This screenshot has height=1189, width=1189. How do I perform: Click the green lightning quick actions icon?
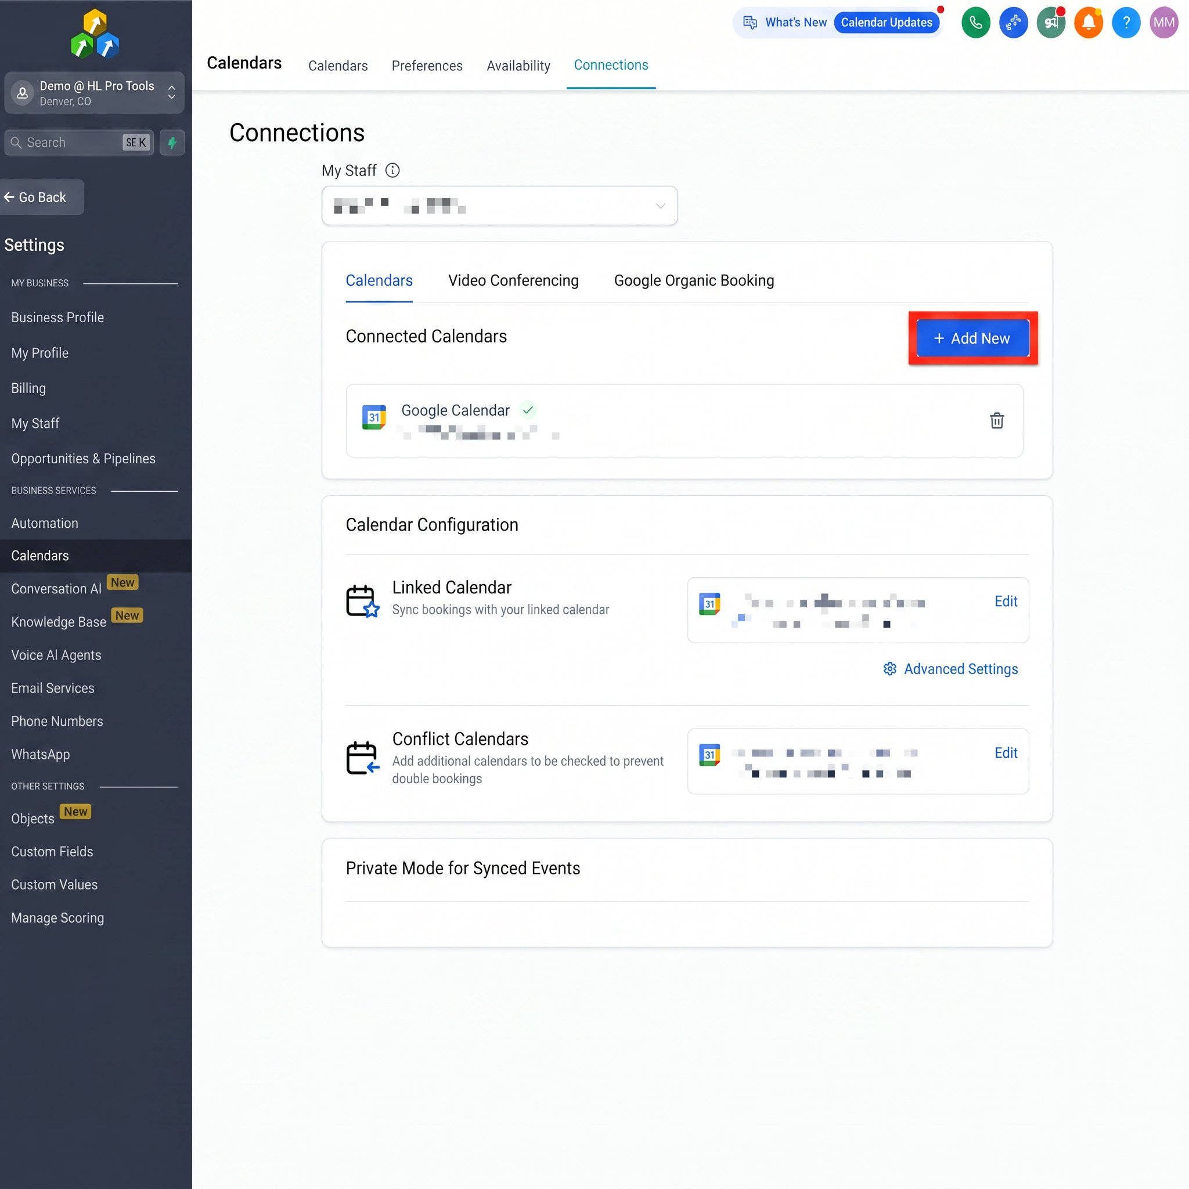tap(172, 143)
